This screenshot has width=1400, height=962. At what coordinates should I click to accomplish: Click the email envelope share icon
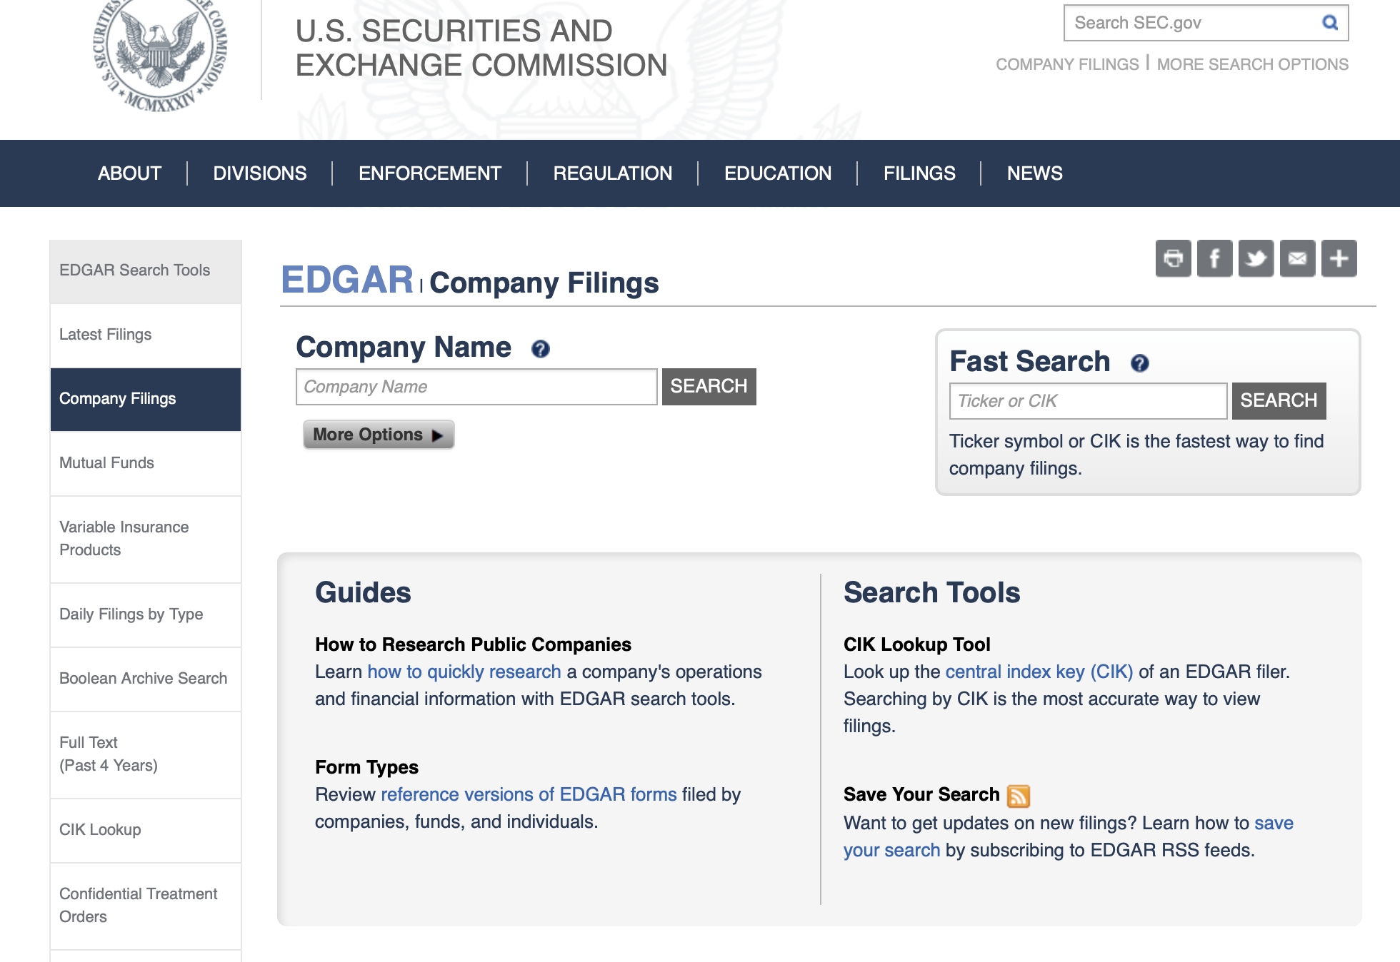[x=1297, y=258]
